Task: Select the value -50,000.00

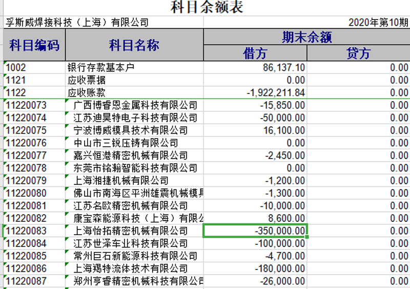Action: coord(255,118)
